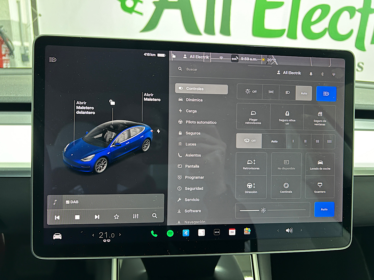Lower volume with left chevron
This screenshot has width=374, height=280.
pos(278,231)
